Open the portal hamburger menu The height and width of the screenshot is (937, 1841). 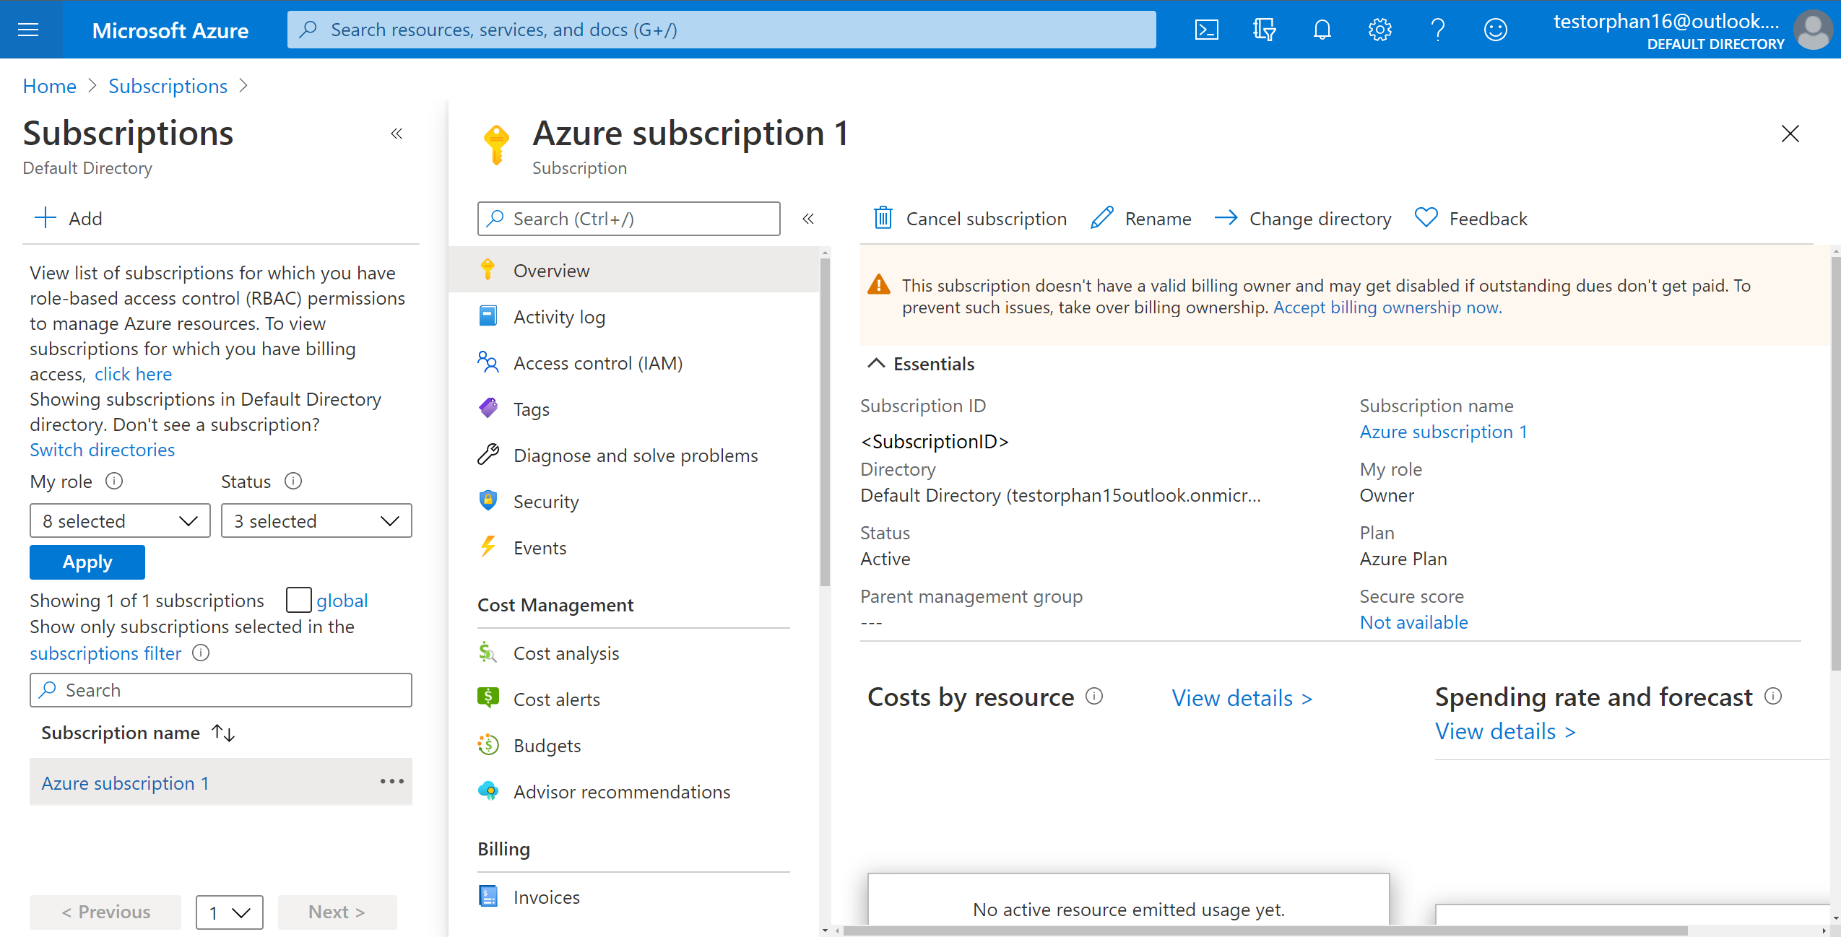click(x=28, y=30)
